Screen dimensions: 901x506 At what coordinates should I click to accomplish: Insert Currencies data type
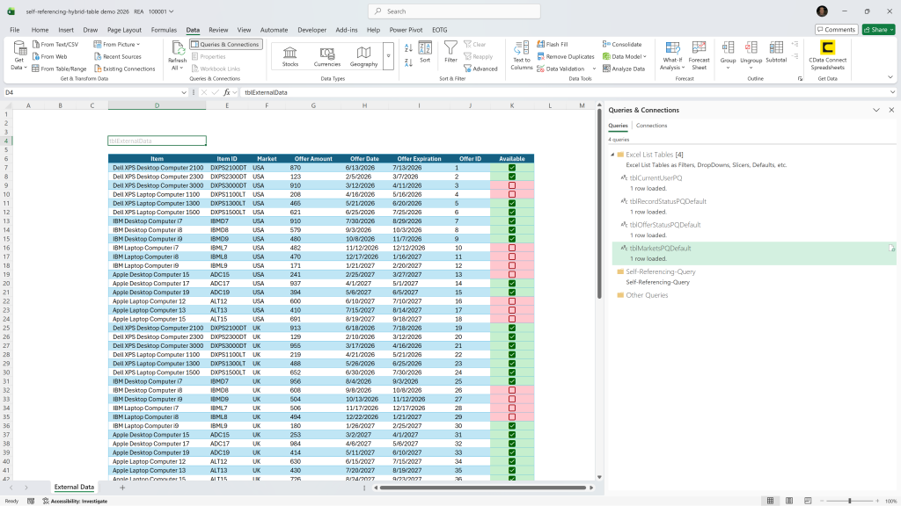click(327, 56)
